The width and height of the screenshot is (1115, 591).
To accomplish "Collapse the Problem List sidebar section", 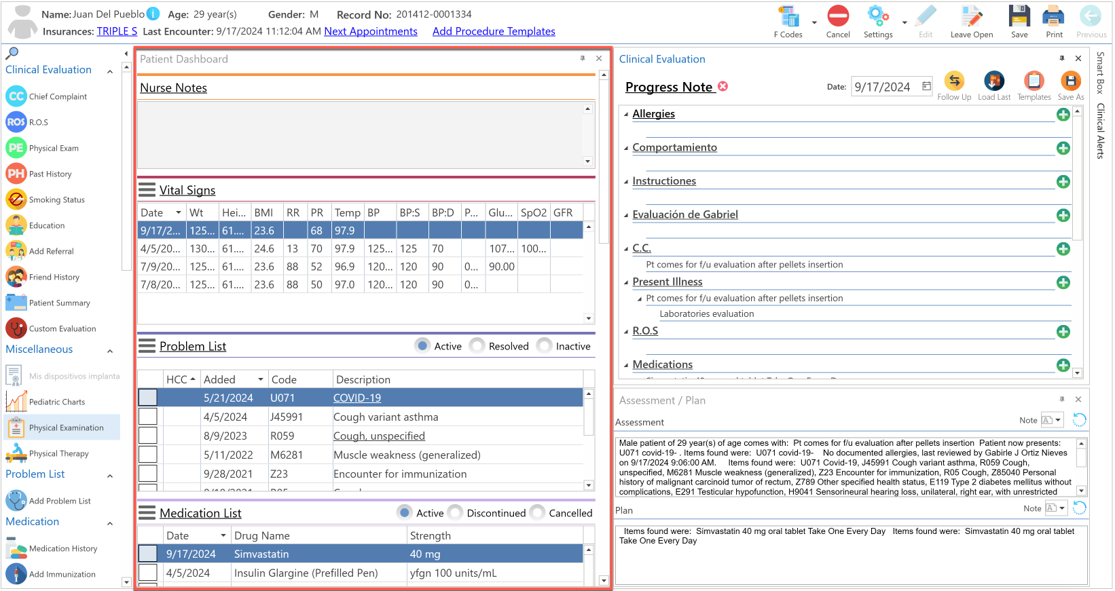I will click(x=110, y=476).
